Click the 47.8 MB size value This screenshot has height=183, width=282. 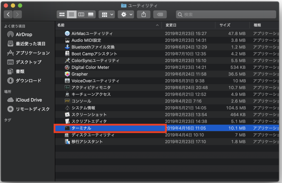237,33
